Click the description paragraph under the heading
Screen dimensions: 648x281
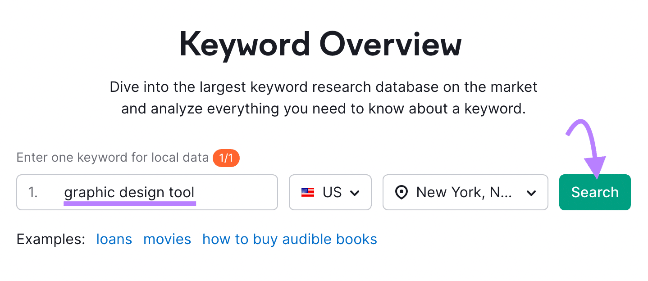click(x=324, y=98)
